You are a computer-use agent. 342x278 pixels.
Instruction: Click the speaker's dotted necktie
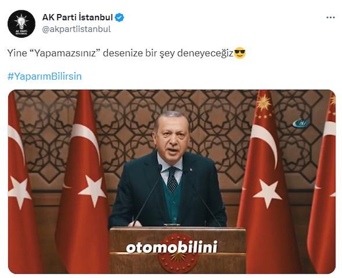tap(172, 180)
